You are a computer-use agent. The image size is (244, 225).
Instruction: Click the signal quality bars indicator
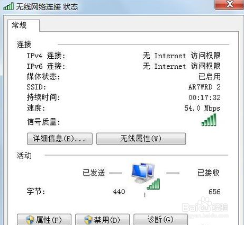(x=209, y=120)
